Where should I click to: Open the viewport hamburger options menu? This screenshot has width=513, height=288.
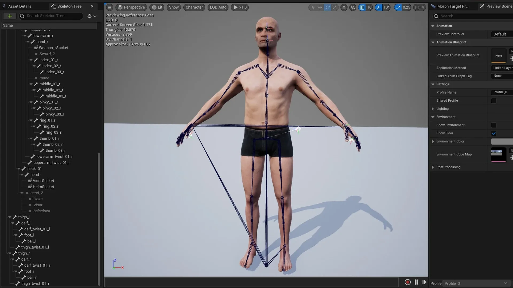(x=110, y=7)
